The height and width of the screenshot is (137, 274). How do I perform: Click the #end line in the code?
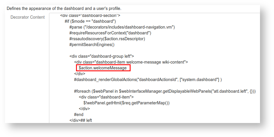click(79, 115)
